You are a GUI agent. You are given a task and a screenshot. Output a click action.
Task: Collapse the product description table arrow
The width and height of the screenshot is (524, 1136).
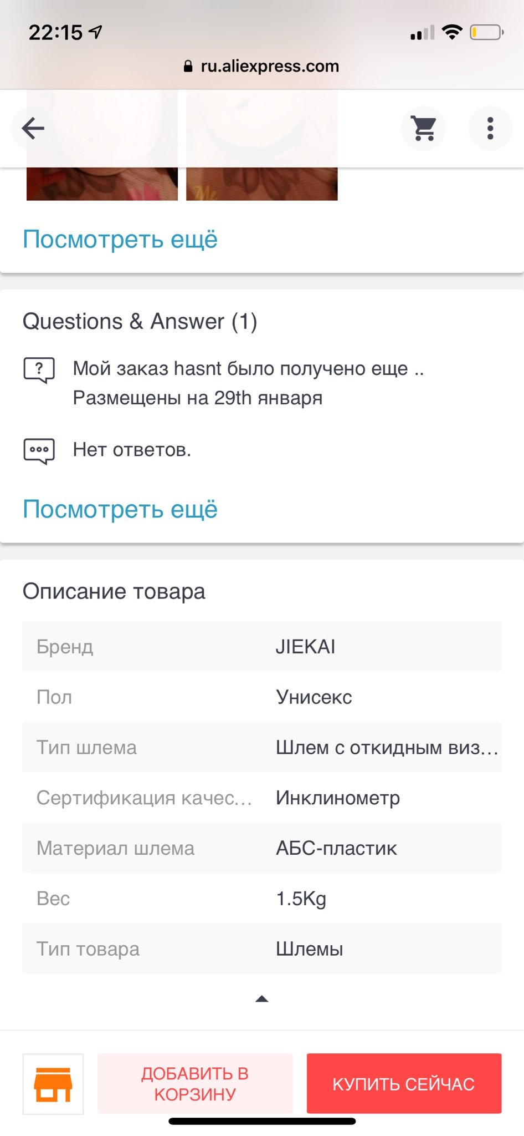(x=261, y=999)
